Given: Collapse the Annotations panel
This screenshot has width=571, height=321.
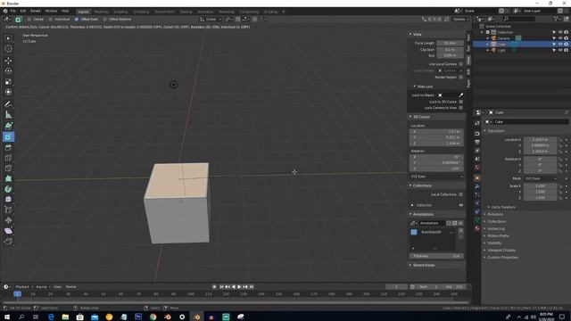Looking at the screenshot, I should pyautogui.click(x=436, y=214).
